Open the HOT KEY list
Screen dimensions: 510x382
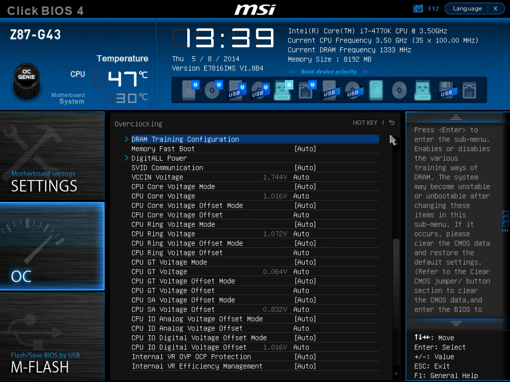point(365,123)
